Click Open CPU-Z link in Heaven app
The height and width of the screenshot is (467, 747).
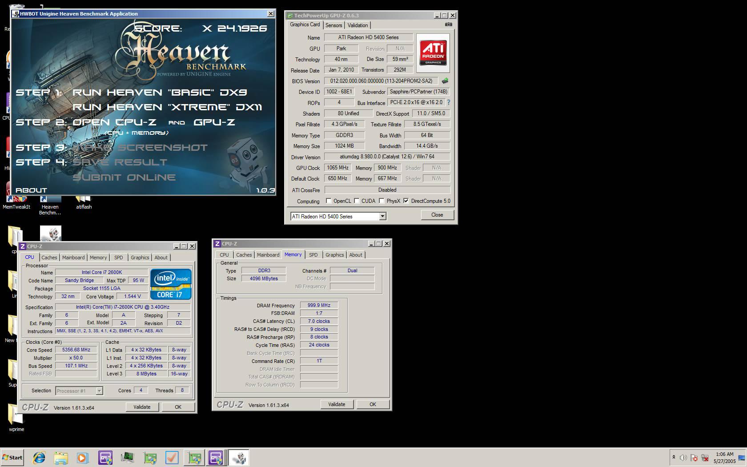[116, 122]
